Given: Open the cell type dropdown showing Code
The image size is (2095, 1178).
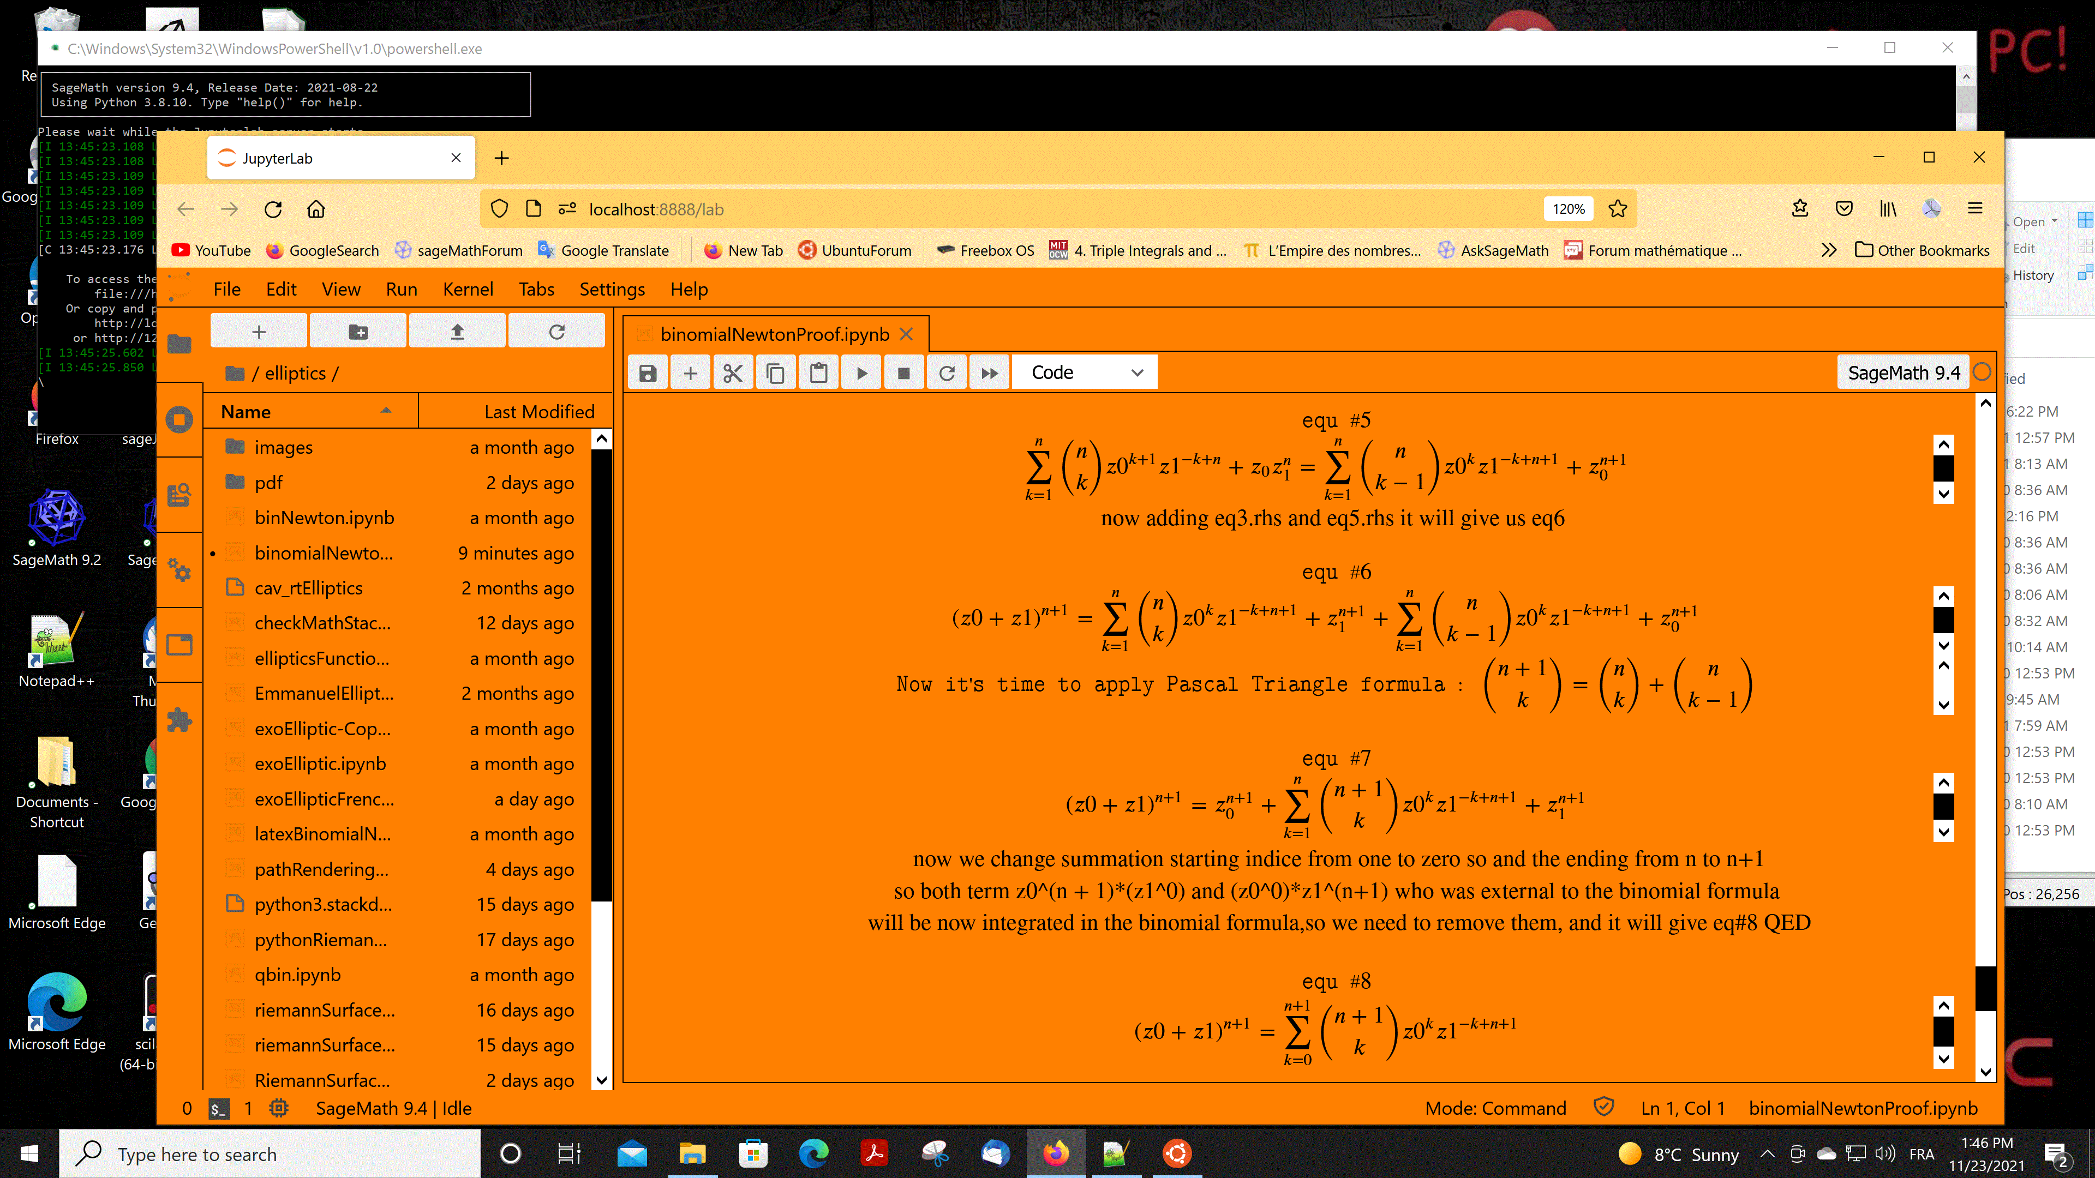Looking at the screenshot, I should [1084, 371].
